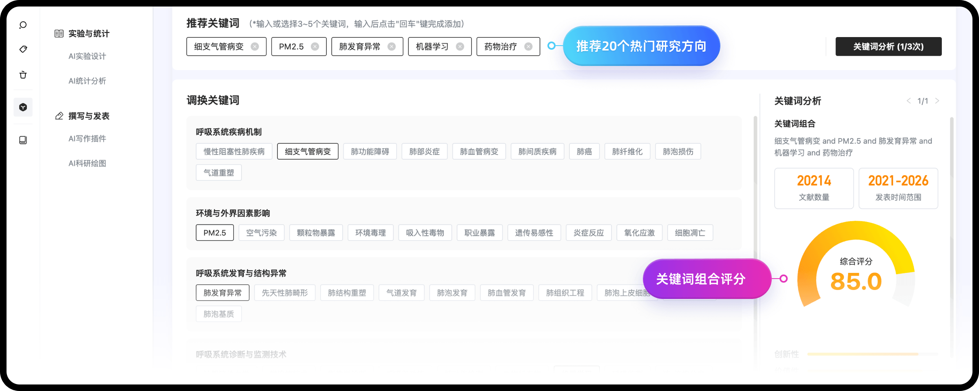The height and width of the screenshot is (391, 979).
Task: Remove the PM2.5 keyword from recommended list
Action: point(315,46)
